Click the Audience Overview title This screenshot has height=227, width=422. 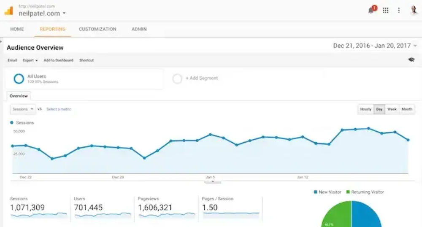coord(35,48)
